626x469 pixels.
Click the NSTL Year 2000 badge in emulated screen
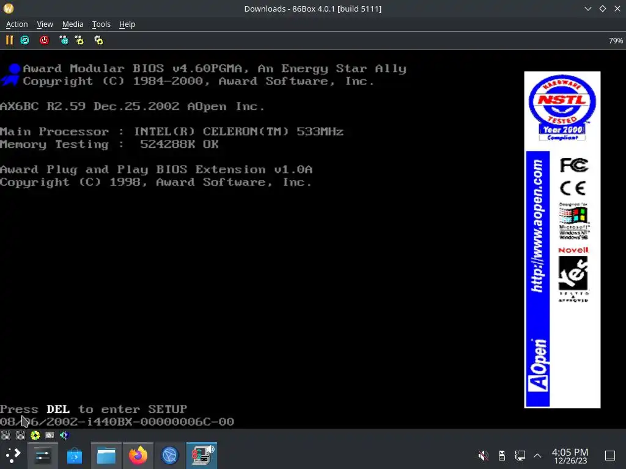[x=562, y=107]
